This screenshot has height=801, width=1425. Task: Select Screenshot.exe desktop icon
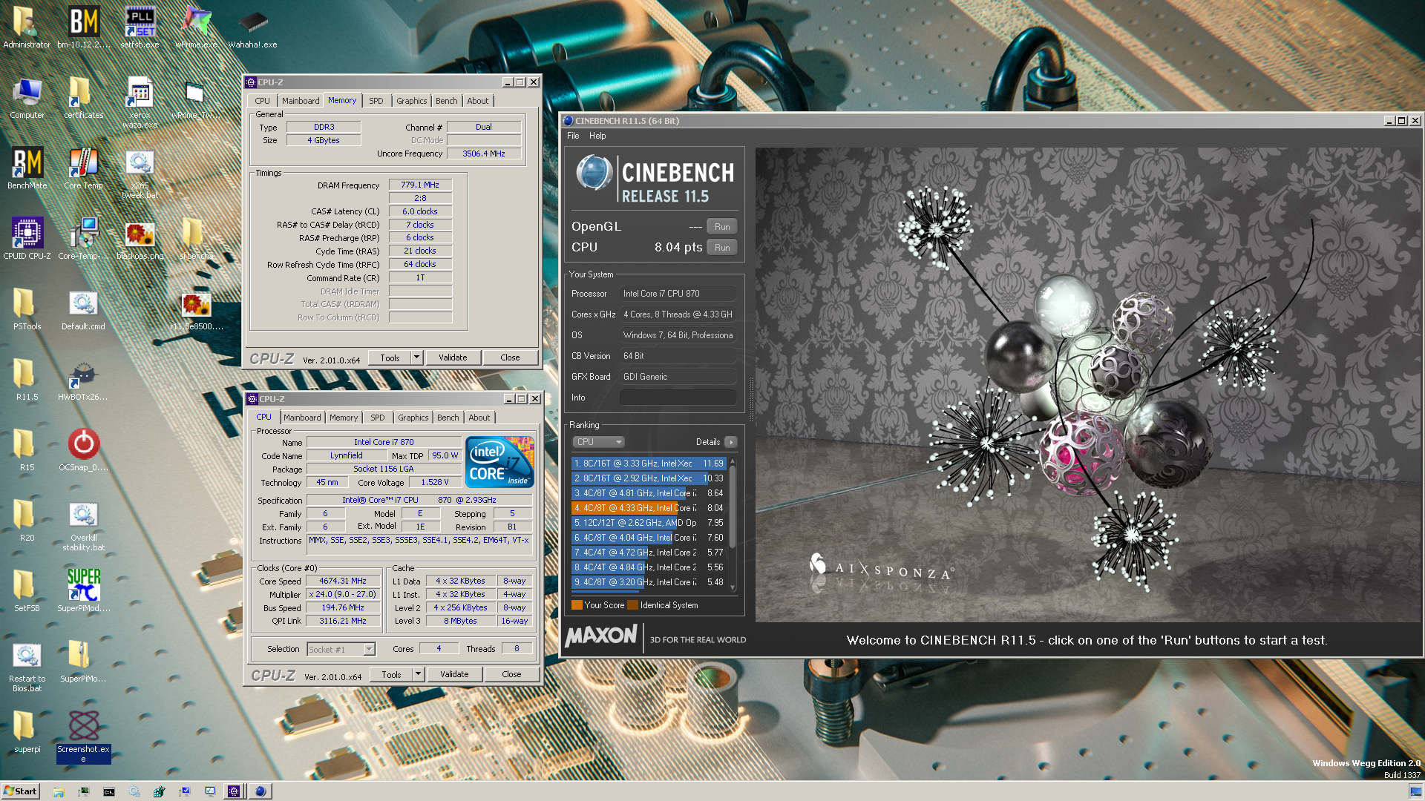coord(83,736)
